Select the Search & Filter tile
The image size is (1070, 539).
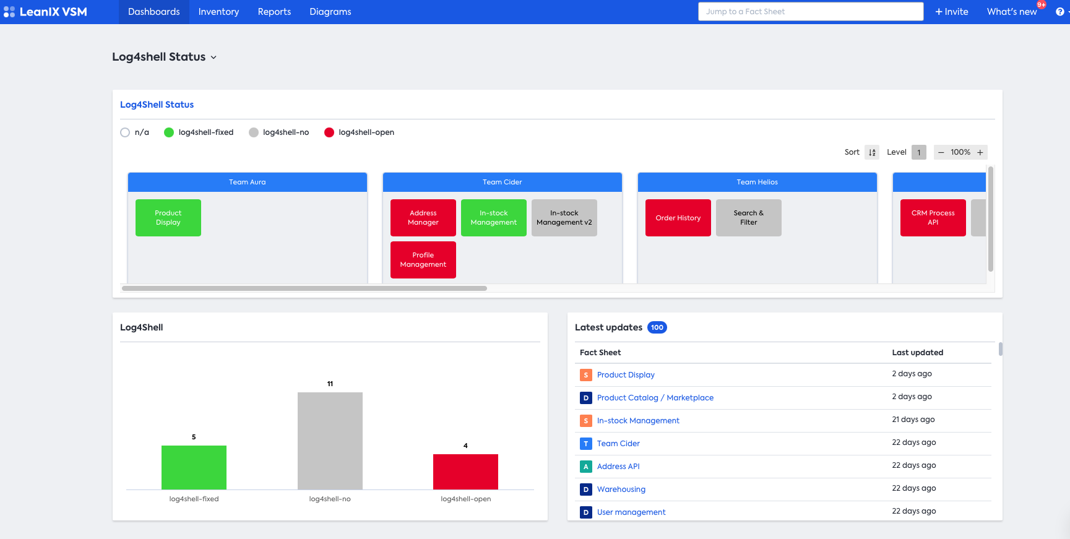749,218
